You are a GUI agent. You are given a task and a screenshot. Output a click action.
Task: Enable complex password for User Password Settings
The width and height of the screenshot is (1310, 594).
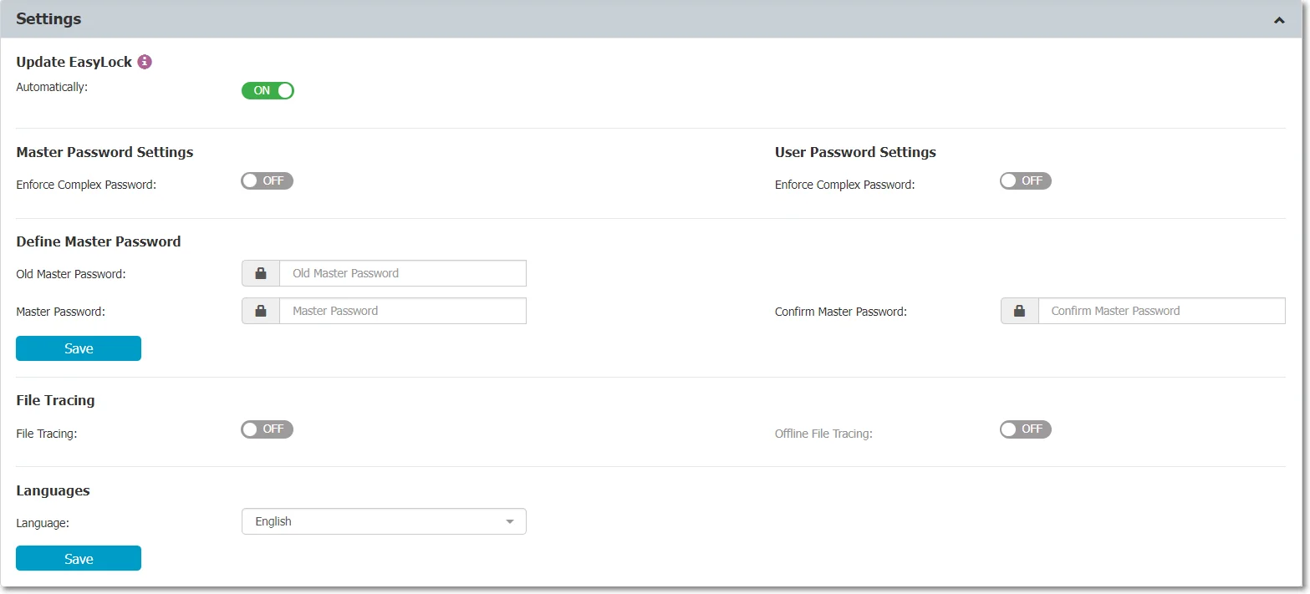click(x=1026, y=180)
